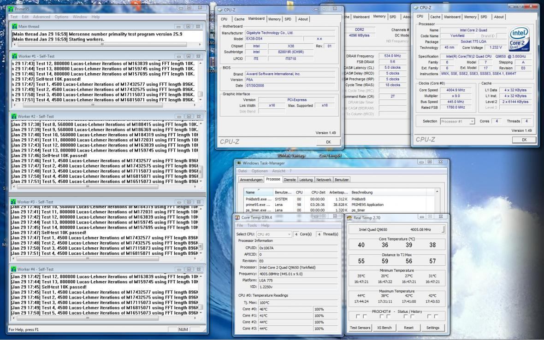Open the Datei menu in Task-Manager
This screenshot has height=340, width=544.
[x=242, y=171]
